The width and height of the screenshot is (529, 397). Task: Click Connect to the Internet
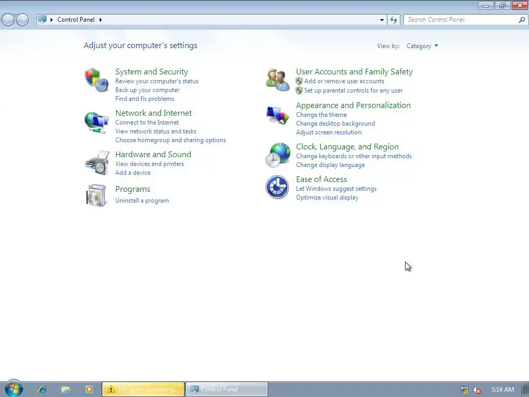pos(147,123)
